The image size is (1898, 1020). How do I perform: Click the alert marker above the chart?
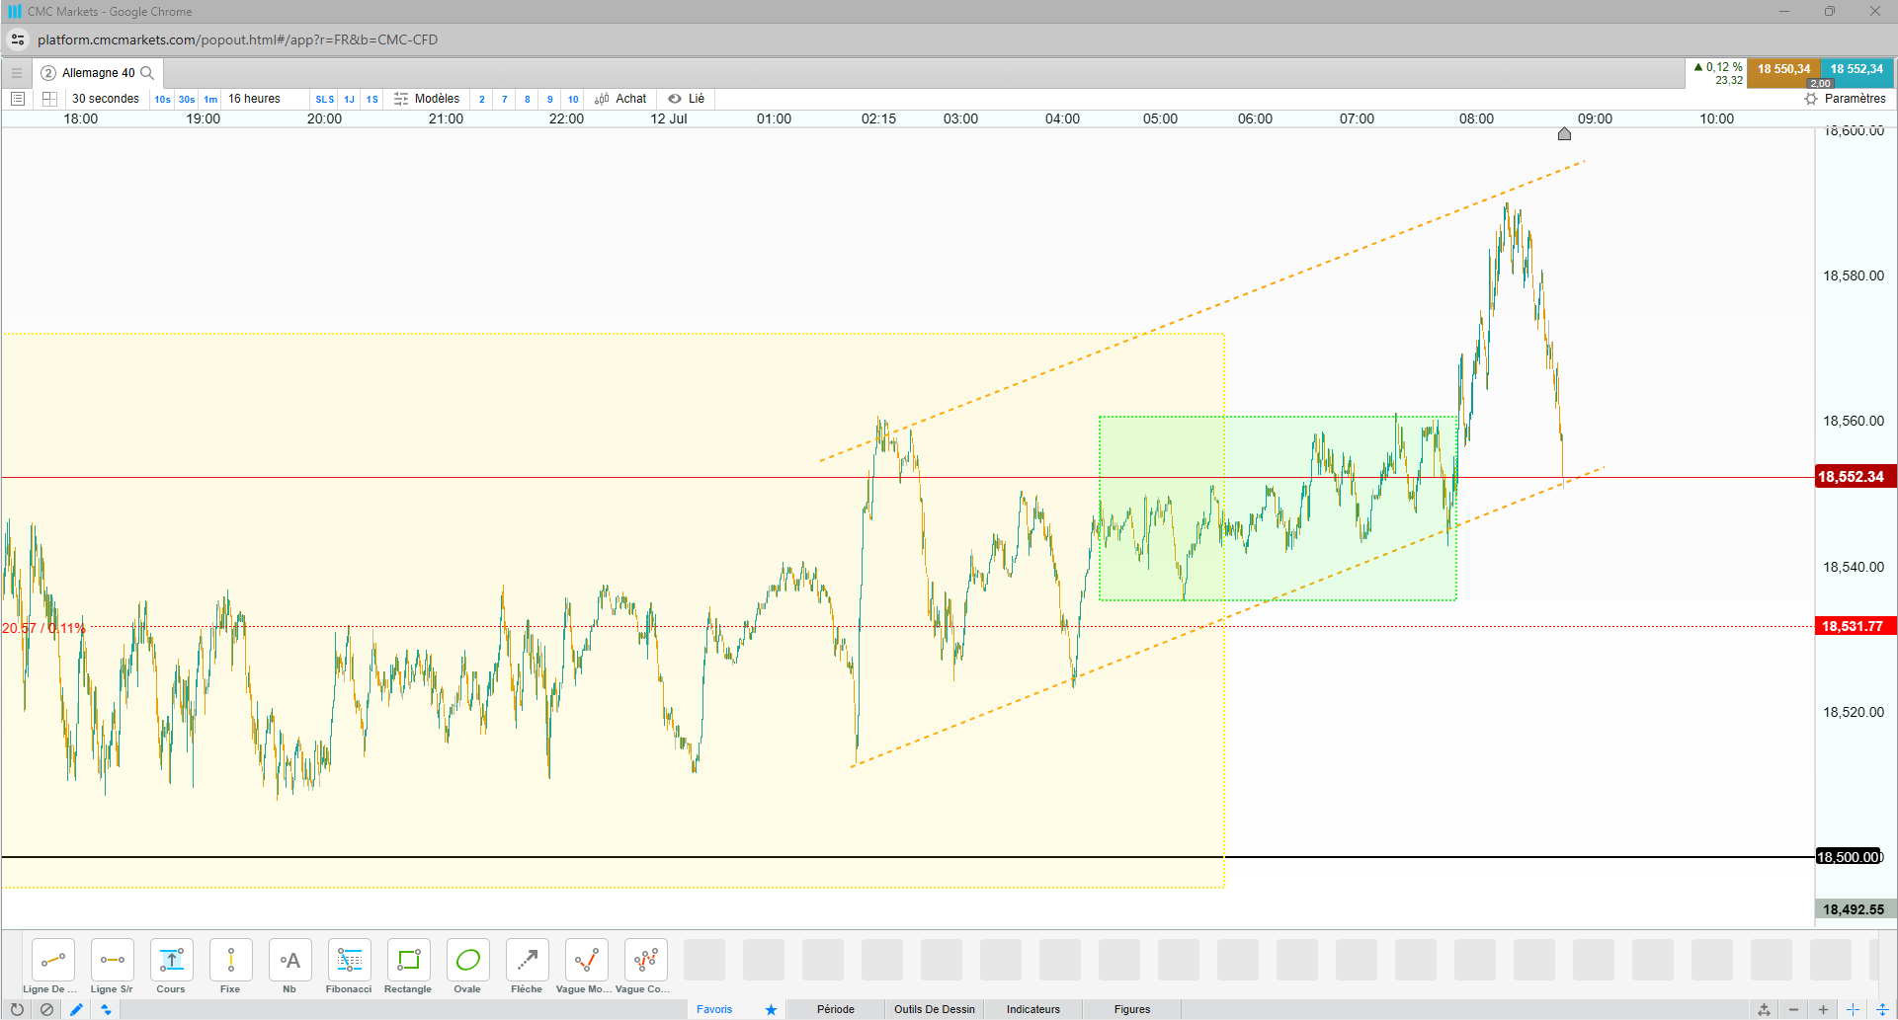[1564, 133]
